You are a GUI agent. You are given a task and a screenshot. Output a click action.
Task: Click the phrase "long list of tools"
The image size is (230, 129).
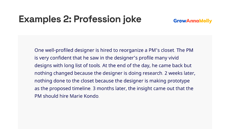click(82, 65)
